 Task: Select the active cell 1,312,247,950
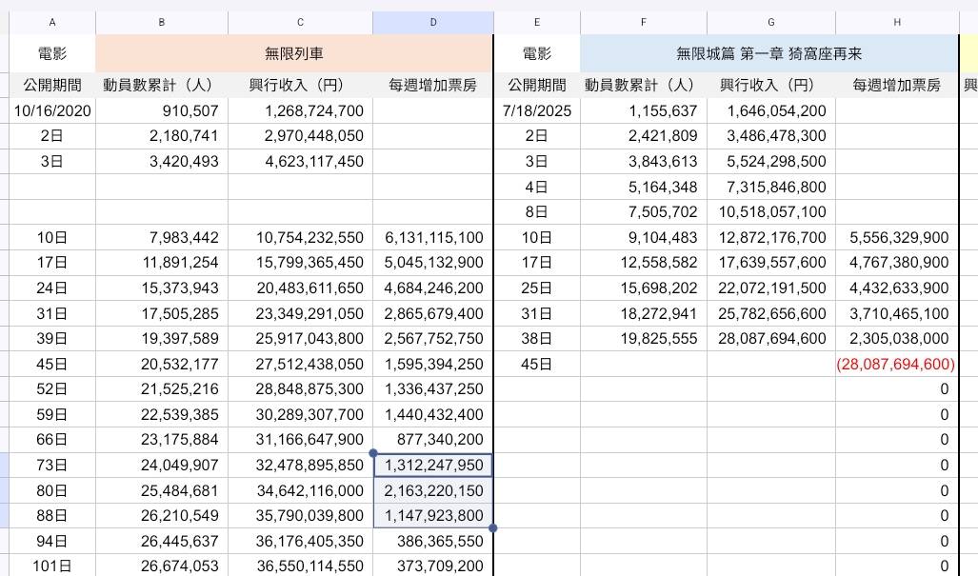click(x=433, y=465)
